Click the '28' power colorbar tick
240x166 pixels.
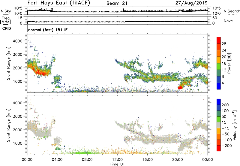pyautogui.click(x=224, y=44)
